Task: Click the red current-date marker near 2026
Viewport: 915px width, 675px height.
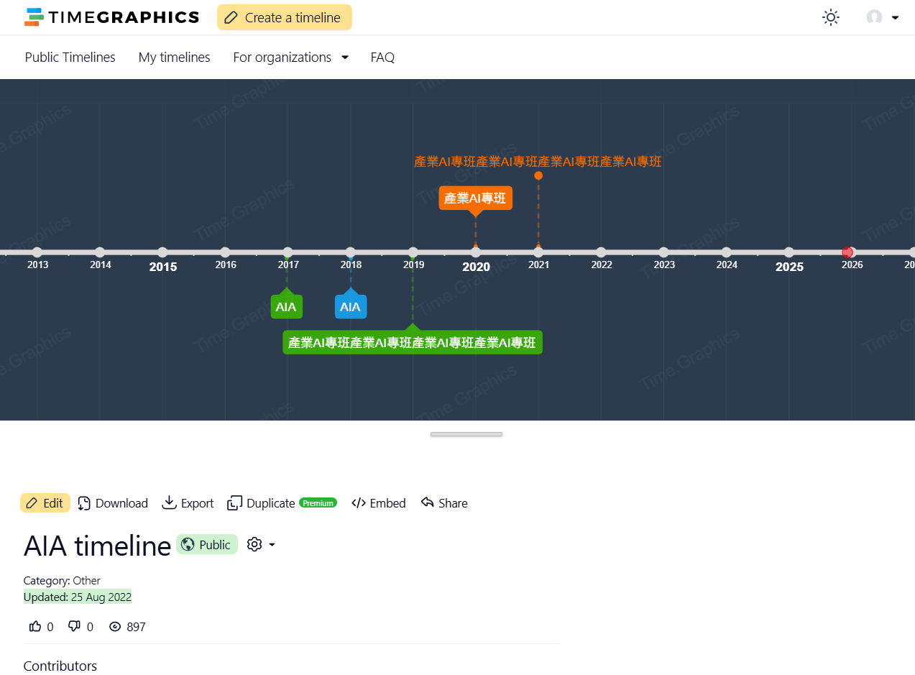Action: [x=847, y=252]
